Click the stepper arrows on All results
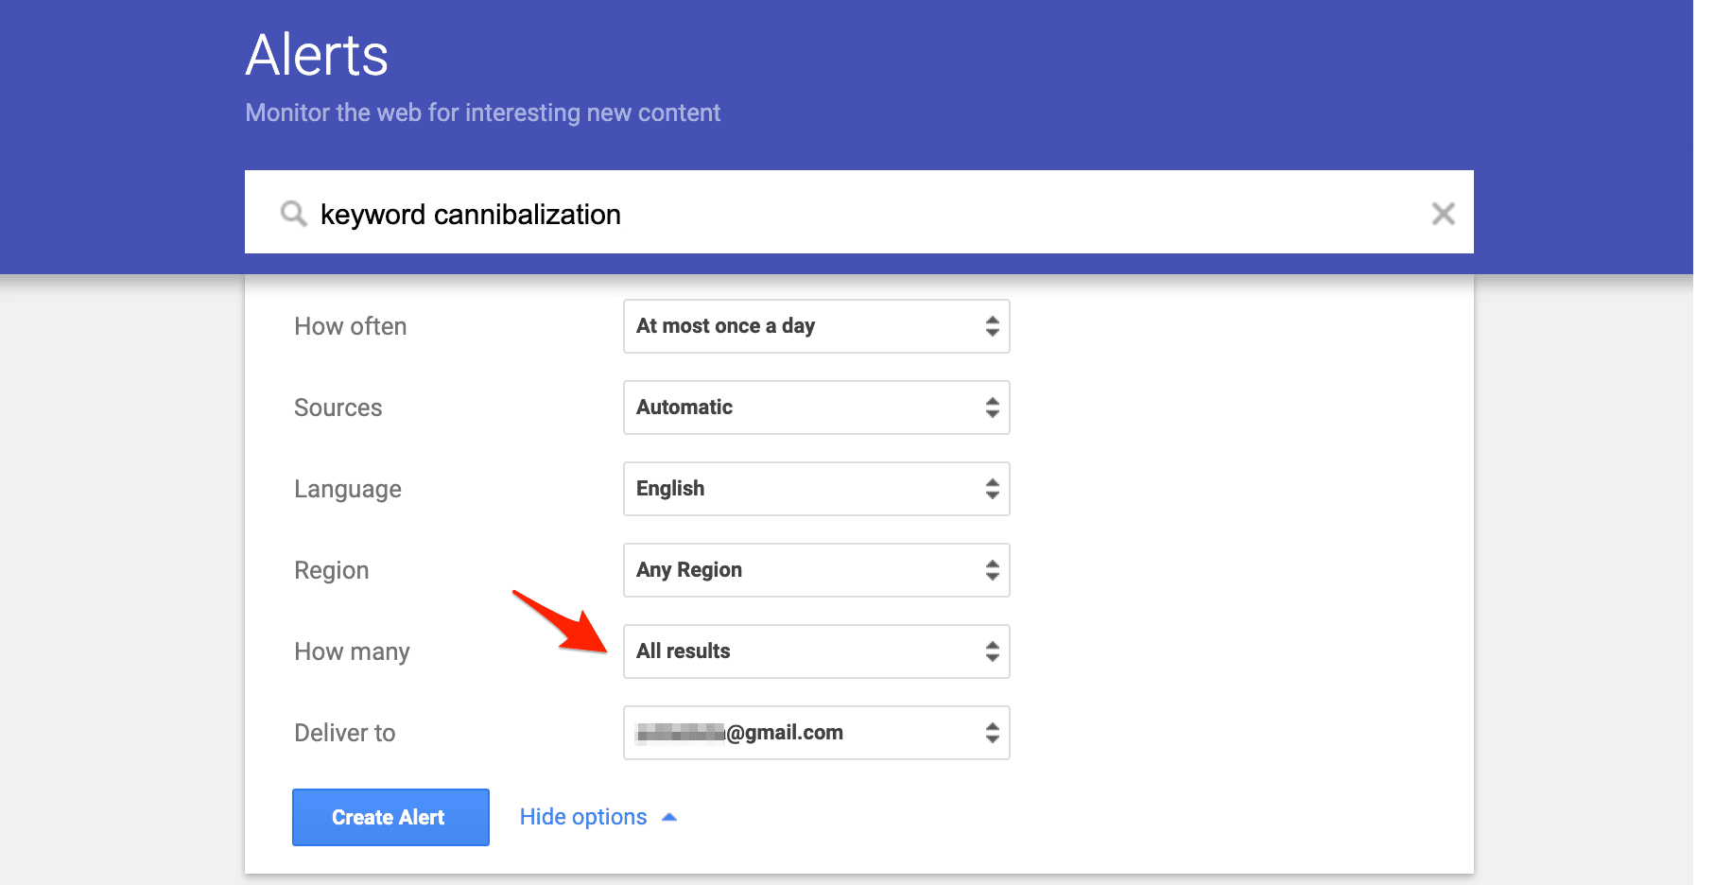 coord(992,651)
